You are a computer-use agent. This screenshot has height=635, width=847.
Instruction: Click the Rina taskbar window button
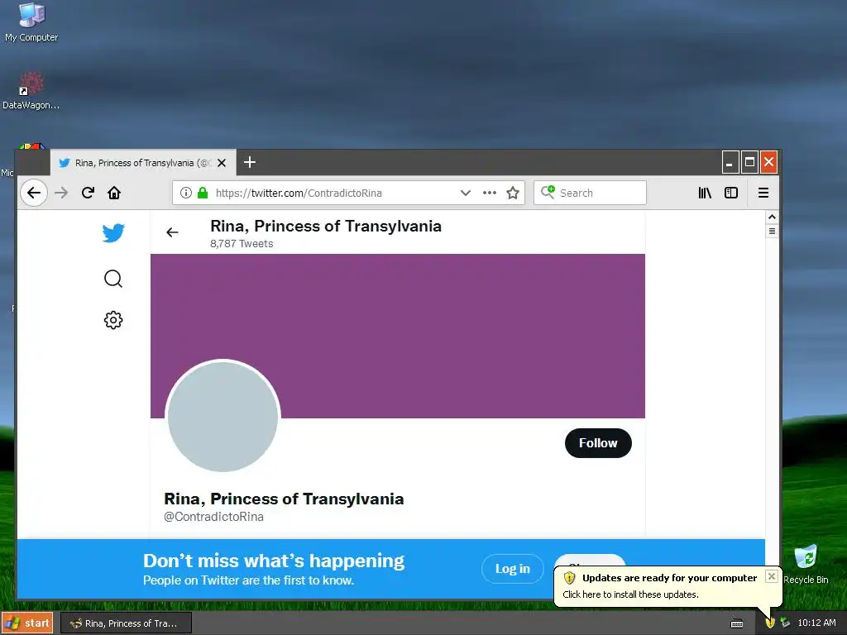coord(126,623)
